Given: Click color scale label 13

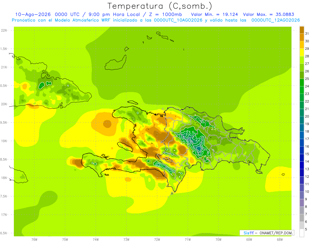Looking at the screenshot, I should click(x=307, y=169).
